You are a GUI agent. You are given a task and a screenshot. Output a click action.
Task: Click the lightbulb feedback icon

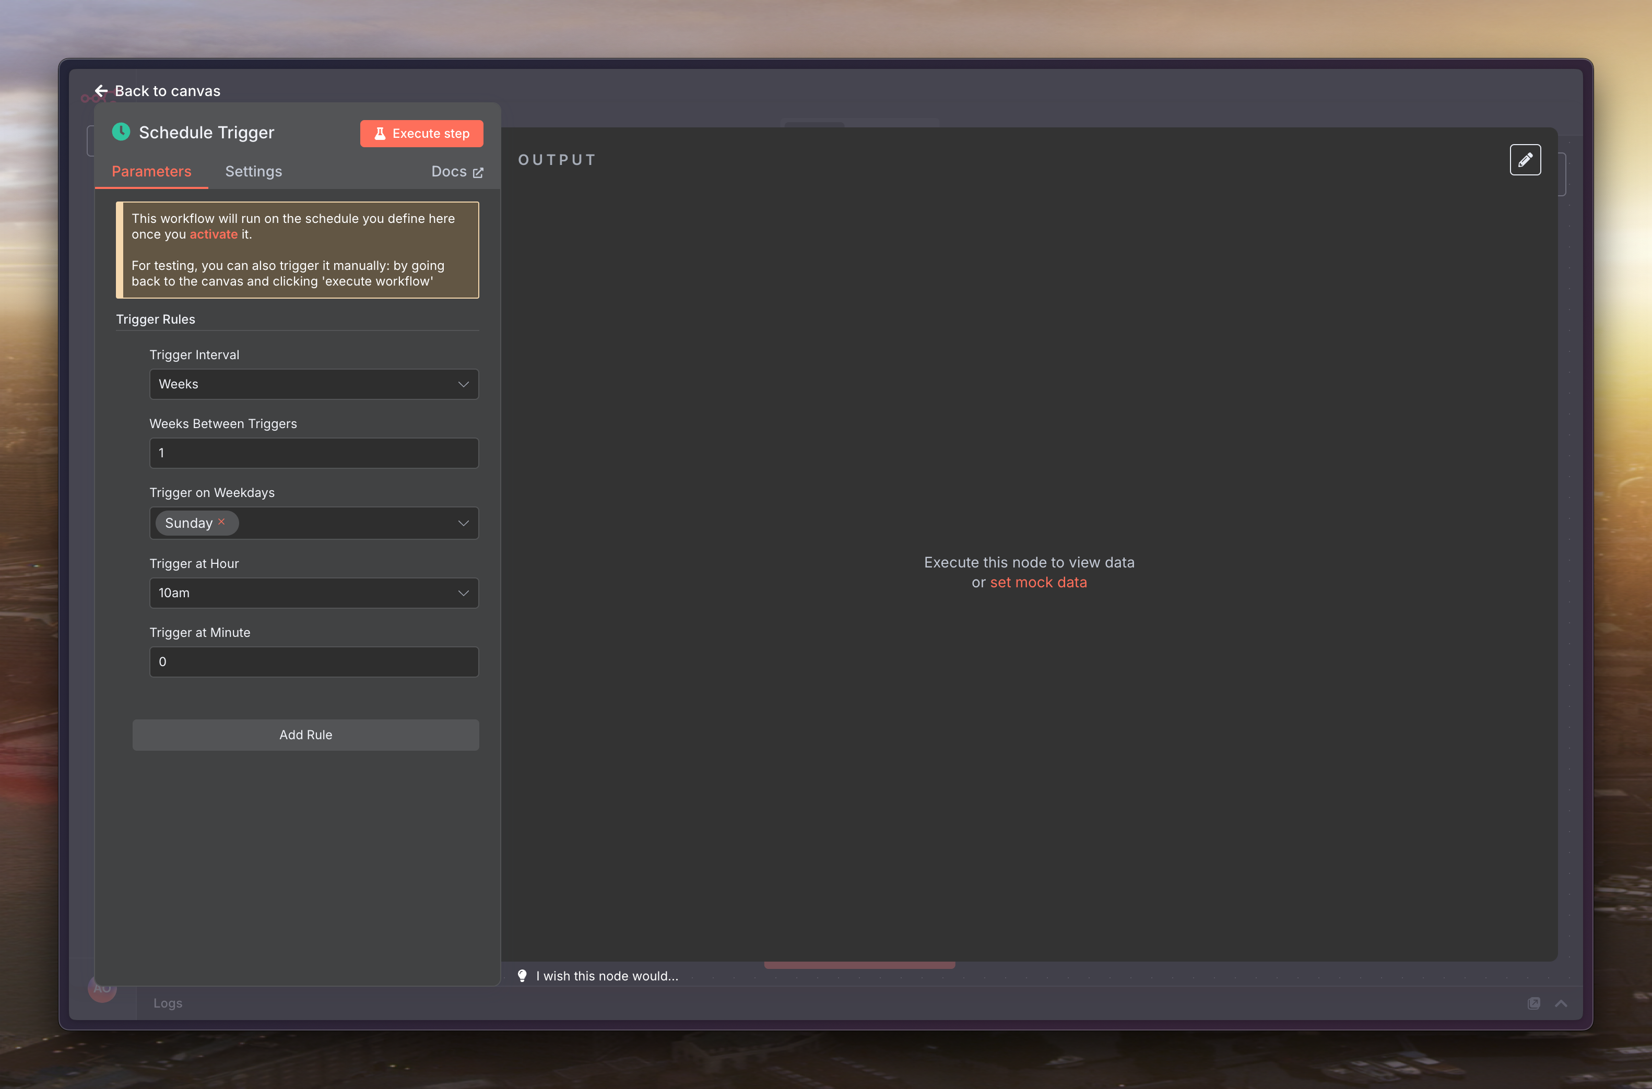click(x=522, y=976)
